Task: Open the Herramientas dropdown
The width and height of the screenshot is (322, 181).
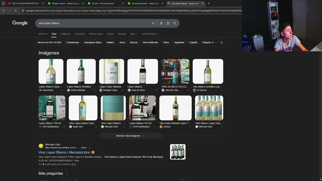Action: click(150, 34)
